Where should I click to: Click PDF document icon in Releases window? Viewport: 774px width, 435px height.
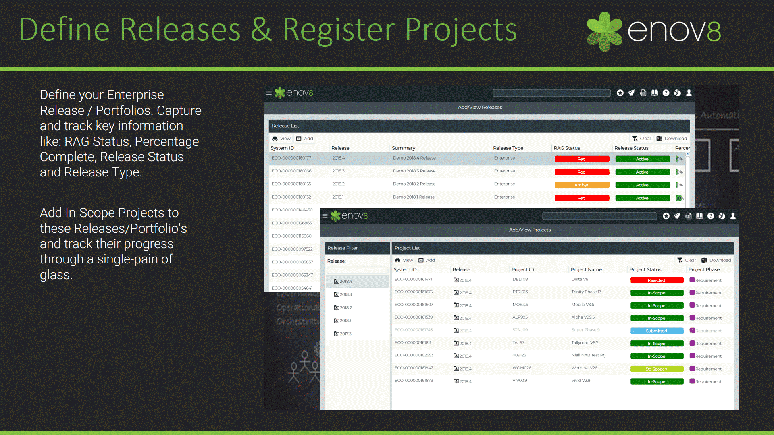pyautogui.click(x=643, y=93)
